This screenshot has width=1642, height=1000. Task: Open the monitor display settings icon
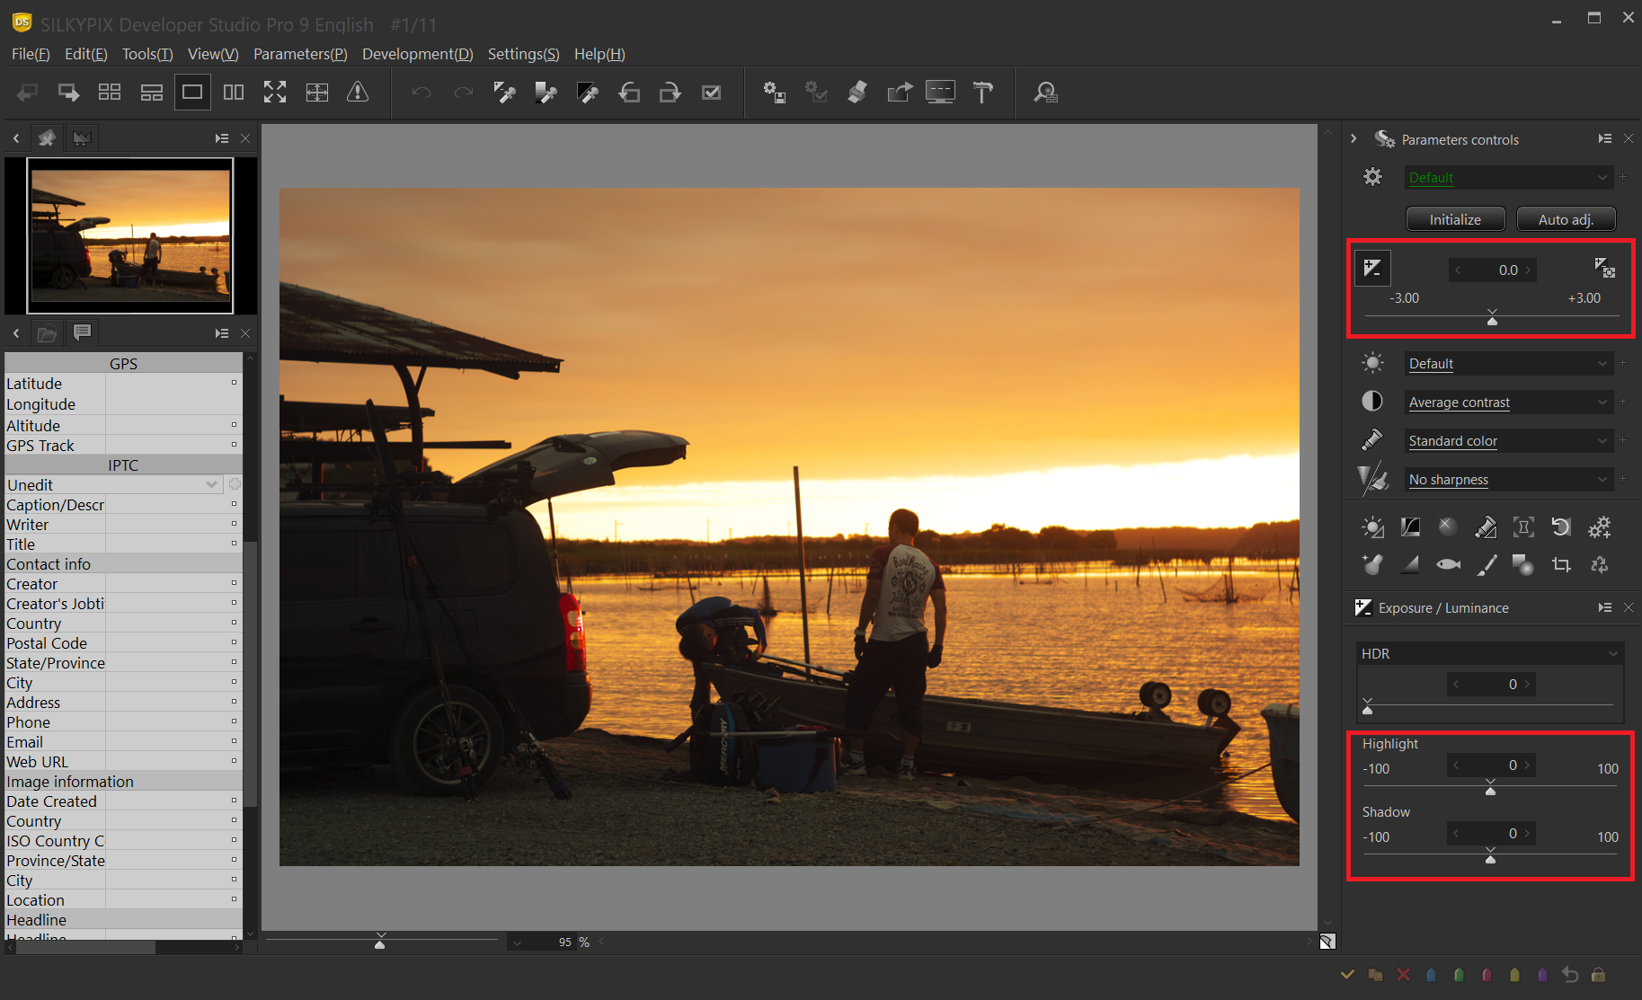click(x=940, y=93)
